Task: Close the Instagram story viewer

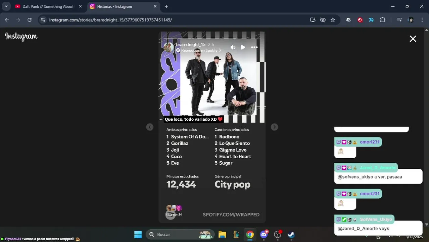Action: pos(413,39)
